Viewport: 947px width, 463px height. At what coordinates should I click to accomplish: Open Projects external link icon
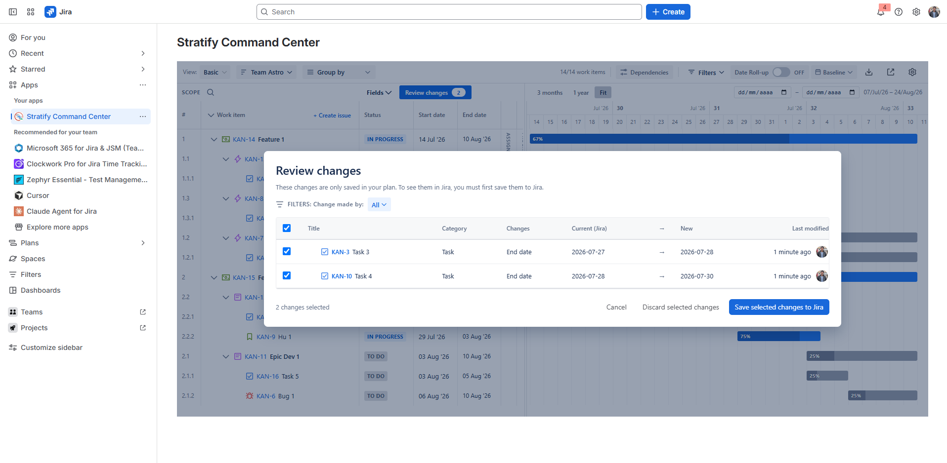(143, 328)
